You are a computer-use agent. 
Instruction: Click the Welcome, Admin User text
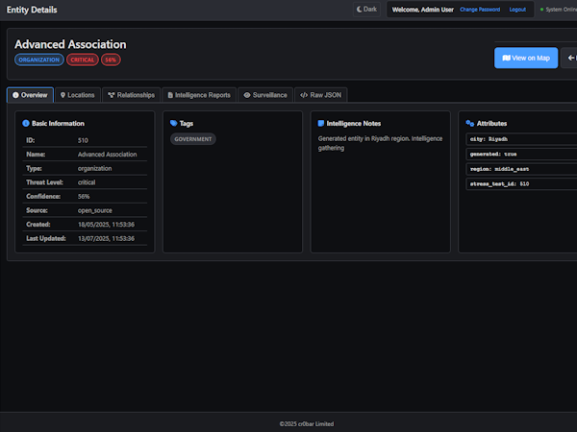423,10
